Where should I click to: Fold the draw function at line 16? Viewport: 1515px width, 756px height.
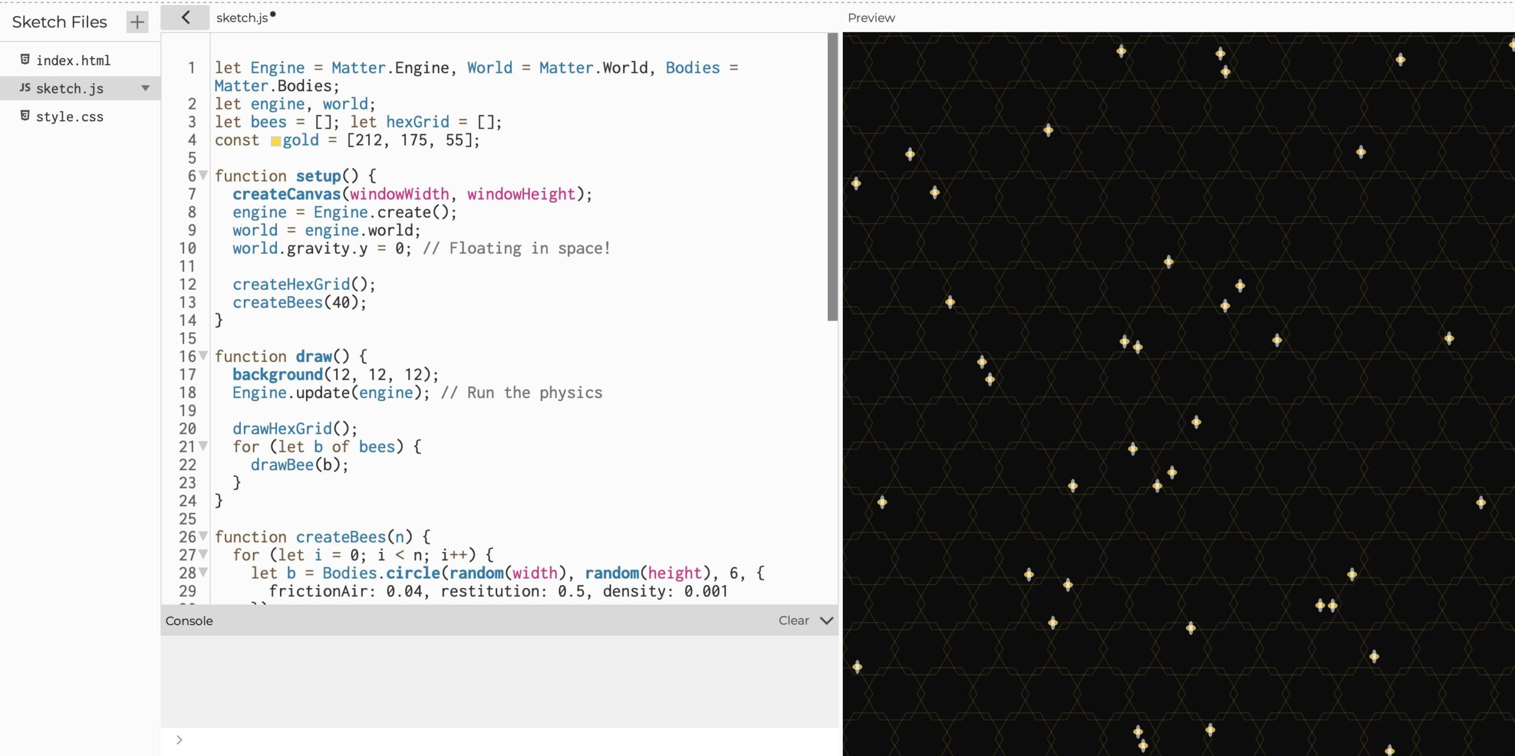coord(204,356)
